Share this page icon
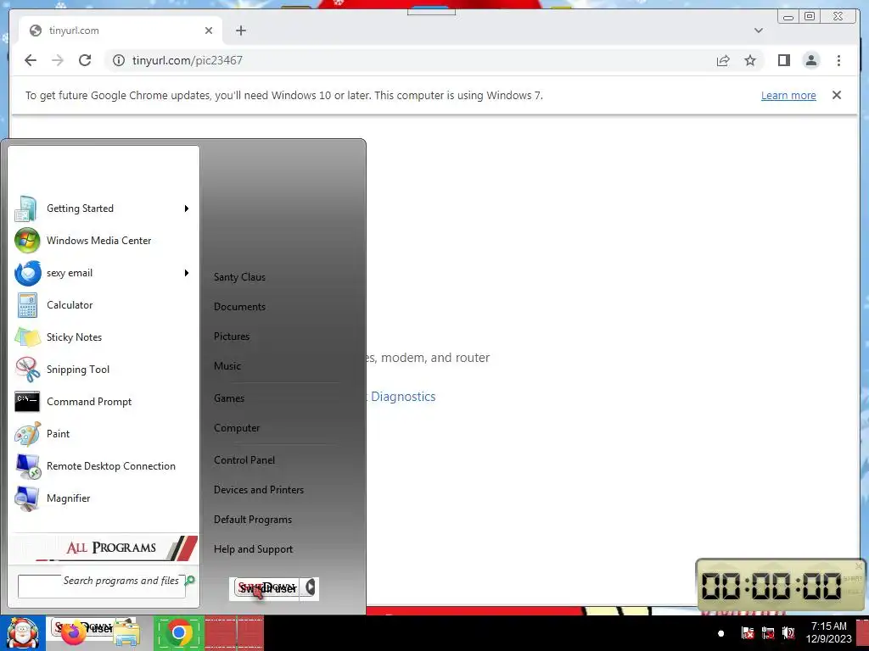This screenshot has width=869, height=651. click(723, 60)
